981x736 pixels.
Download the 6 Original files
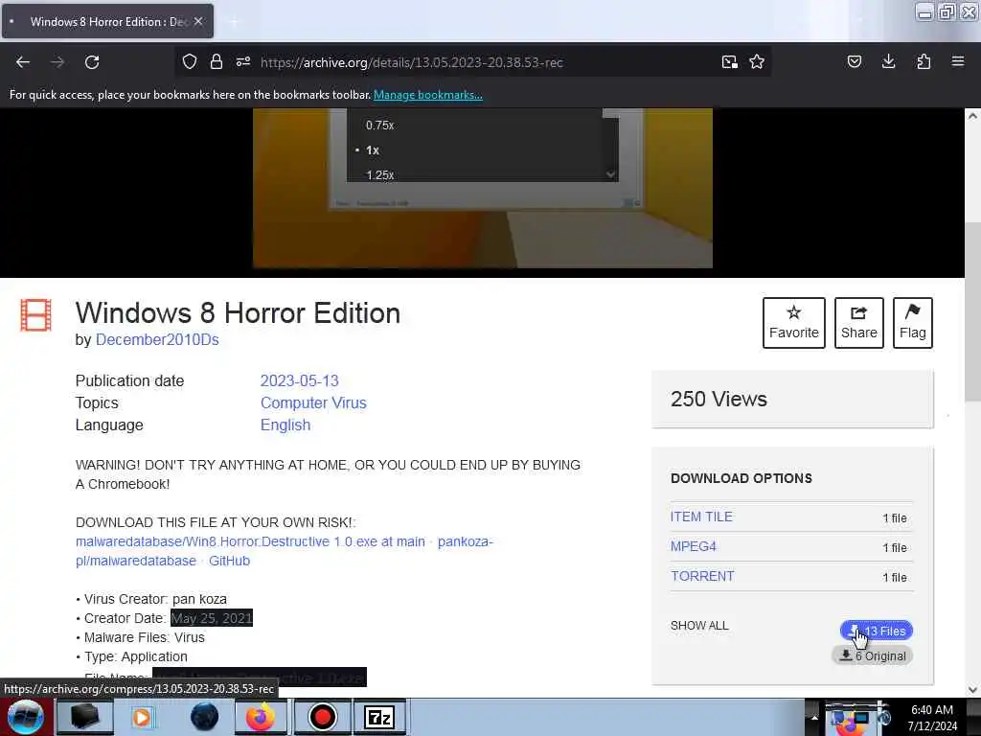pyautogui.click(x=873, y=655)
